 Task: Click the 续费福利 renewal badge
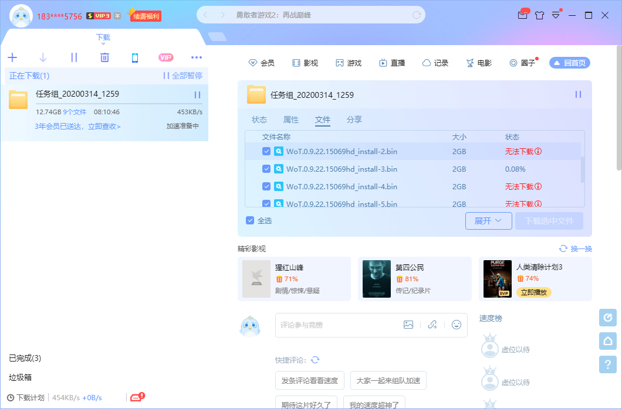coord(146,16)
